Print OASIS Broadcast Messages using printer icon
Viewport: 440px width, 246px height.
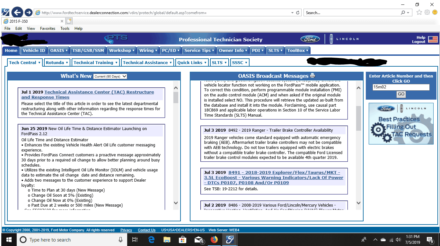312,76
